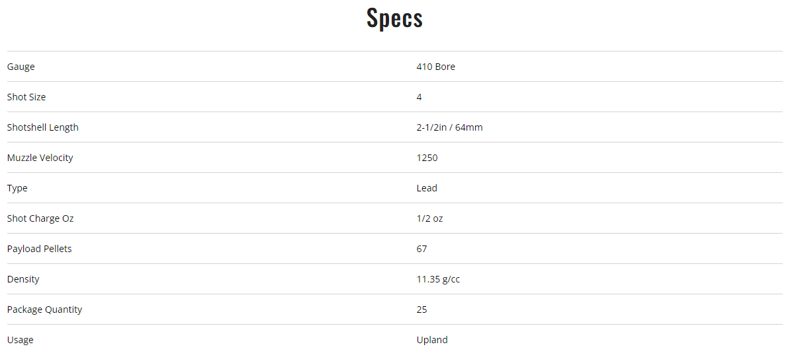
Task: Click the Density row label
Action: (x=23, y=279)
